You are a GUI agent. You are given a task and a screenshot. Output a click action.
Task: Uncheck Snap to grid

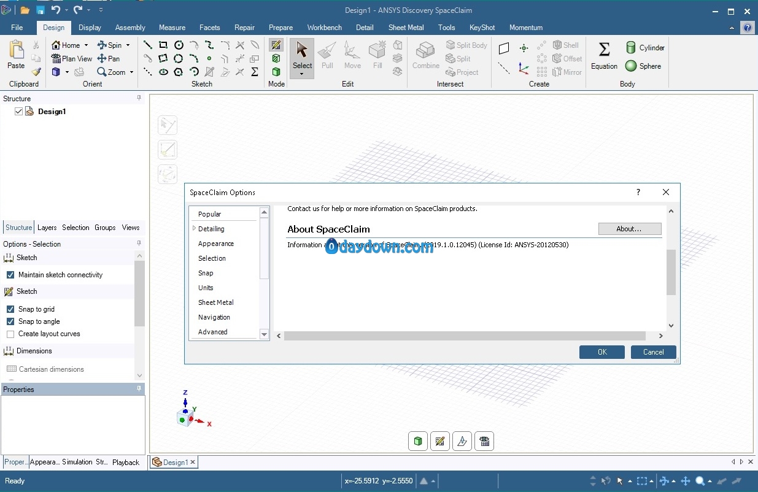(10, 309)
